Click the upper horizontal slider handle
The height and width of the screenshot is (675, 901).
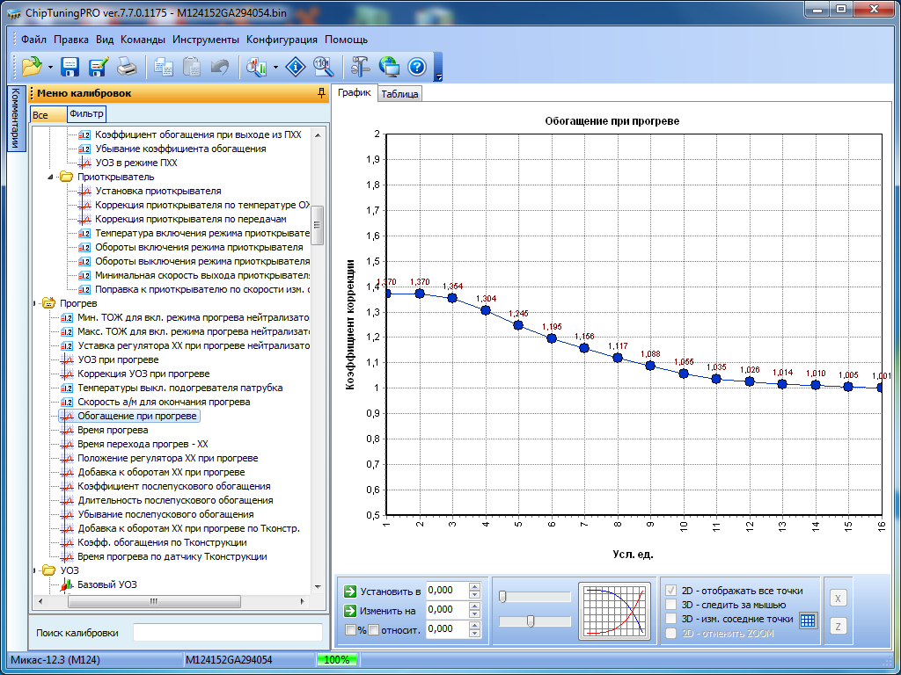tap(502, 597)
